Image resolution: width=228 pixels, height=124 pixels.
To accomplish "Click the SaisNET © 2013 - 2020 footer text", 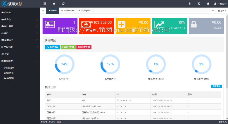I will (x=51, y=122).
